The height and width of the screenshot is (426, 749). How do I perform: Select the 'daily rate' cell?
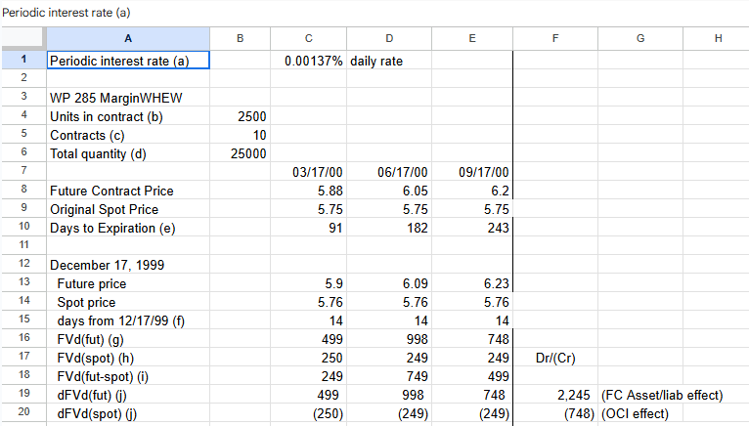point(389,61)
